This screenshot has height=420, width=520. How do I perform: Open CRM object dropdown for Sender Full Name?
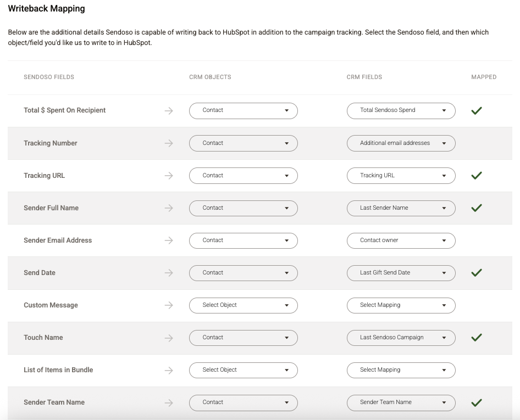click(x=244, y=208)
